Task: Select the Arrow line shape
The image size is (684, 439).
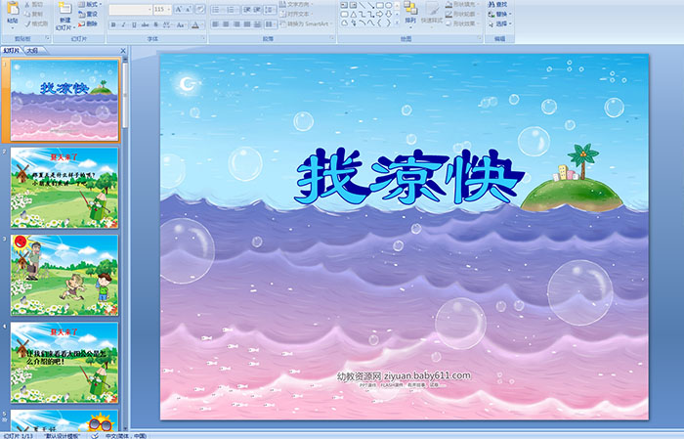Action: tap(370, 5)
